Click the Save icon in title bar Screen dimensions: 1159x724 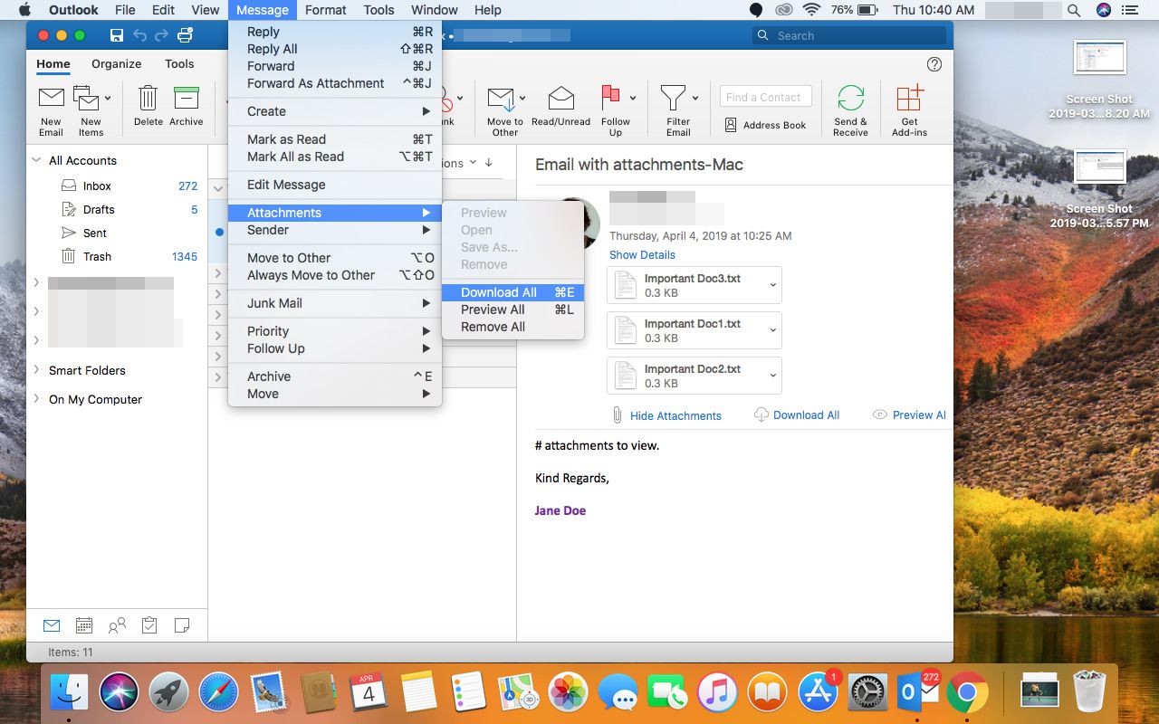point(117,35)
